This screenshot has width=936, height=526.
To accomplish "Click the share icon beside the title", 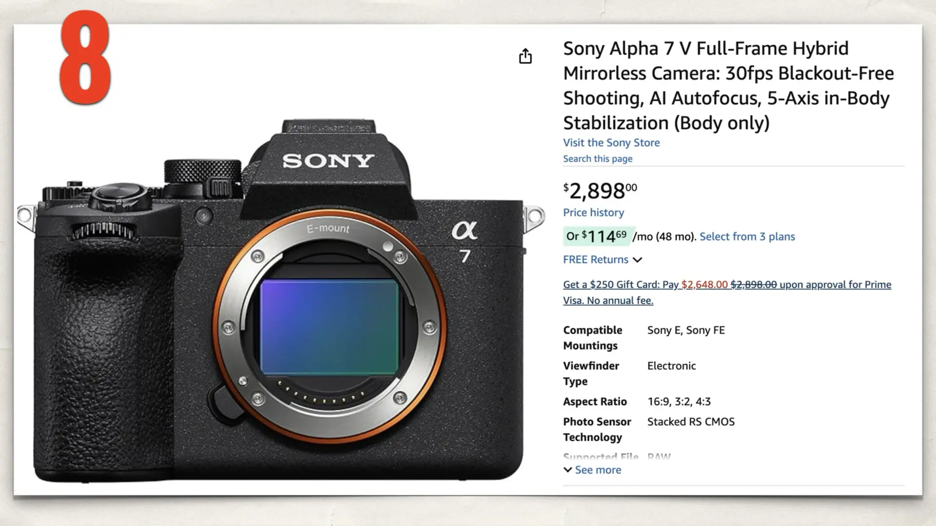I will pos(525,57).
